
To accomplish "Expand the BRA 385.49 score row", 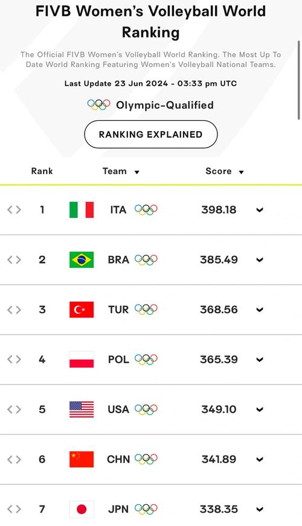I will (x=260, y=260).
